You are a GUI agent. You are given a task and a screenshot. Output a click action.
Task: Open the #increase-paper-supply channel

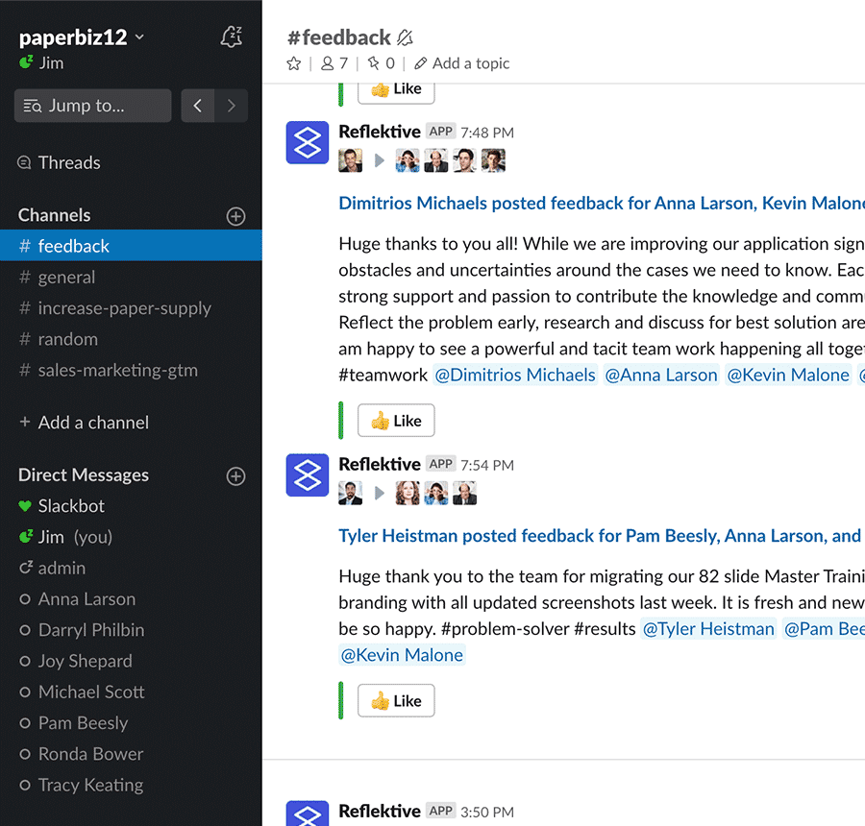[x=131, y=307]
